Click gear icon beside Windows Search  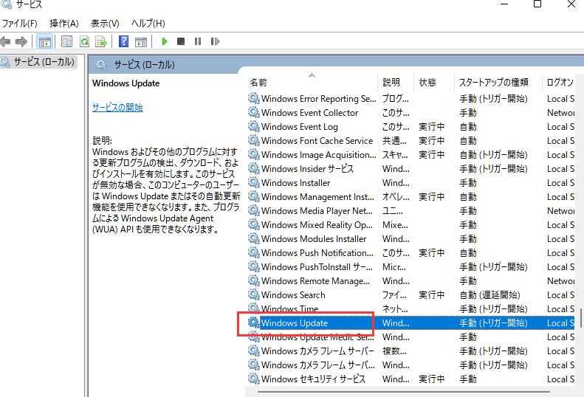(254, 294)
